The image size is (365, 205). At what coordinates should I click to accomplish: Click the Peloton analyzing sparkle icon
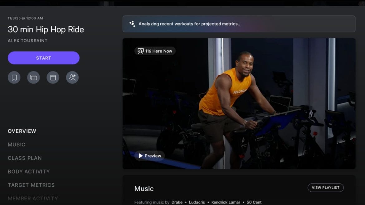coord(132,24)
